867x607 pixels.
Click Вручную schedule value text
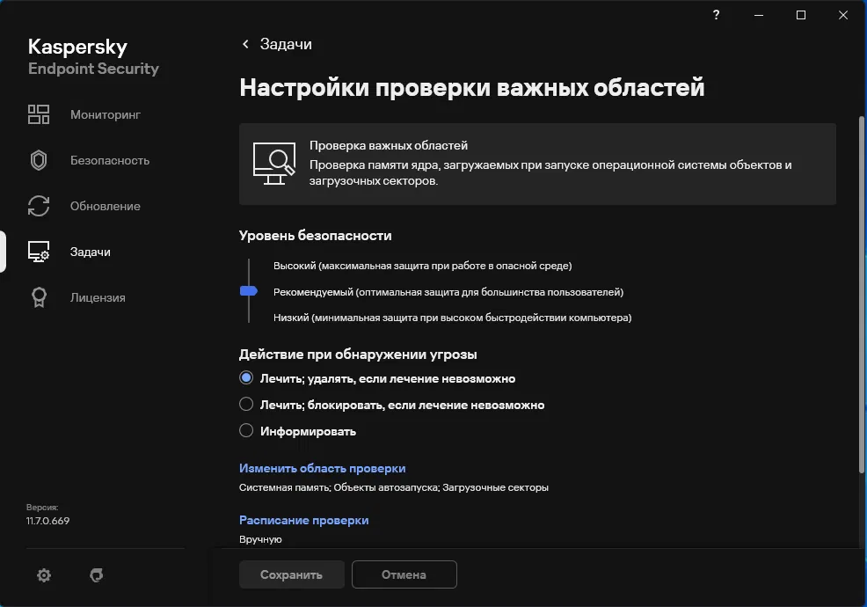260,539
